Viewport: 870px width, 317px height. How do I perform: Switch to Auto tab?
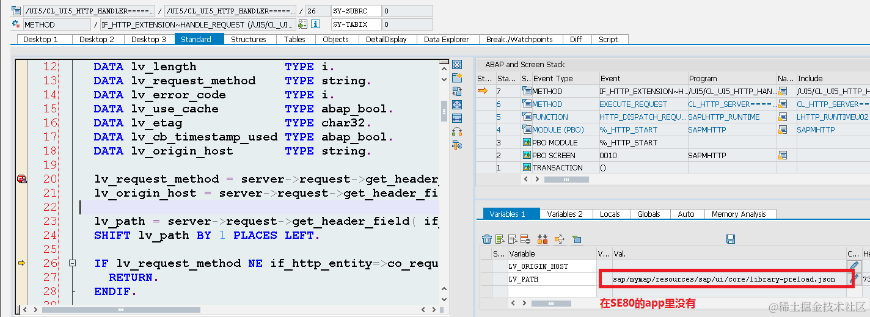686,214
